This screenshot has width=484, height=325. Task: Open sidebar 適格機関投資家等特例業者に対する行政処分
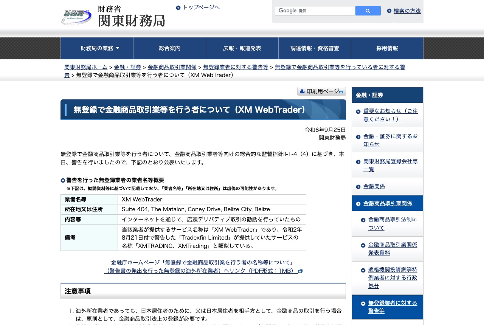click(x=393, y=278)
